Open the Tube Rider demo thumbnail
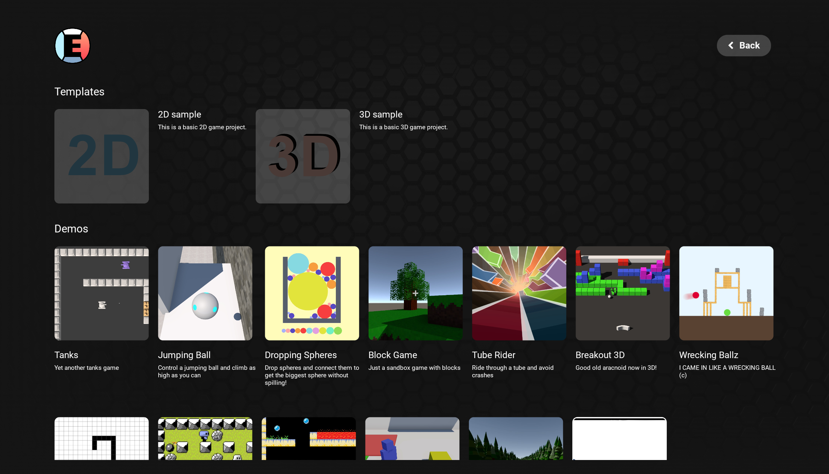 519,293
